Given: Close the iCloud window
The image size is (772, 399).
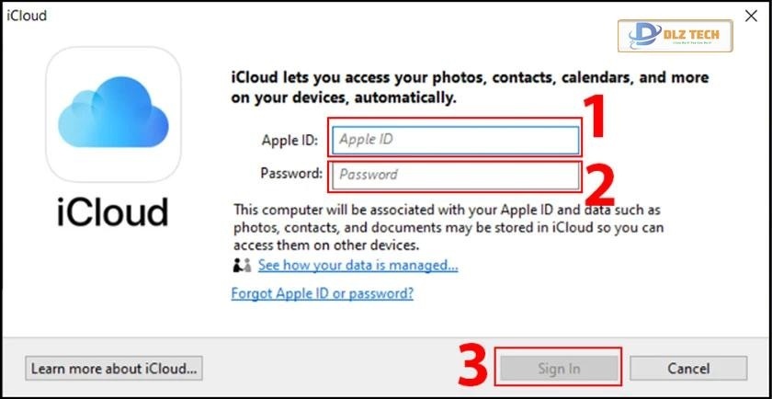Looking at the screenshot, I should 750,16.
